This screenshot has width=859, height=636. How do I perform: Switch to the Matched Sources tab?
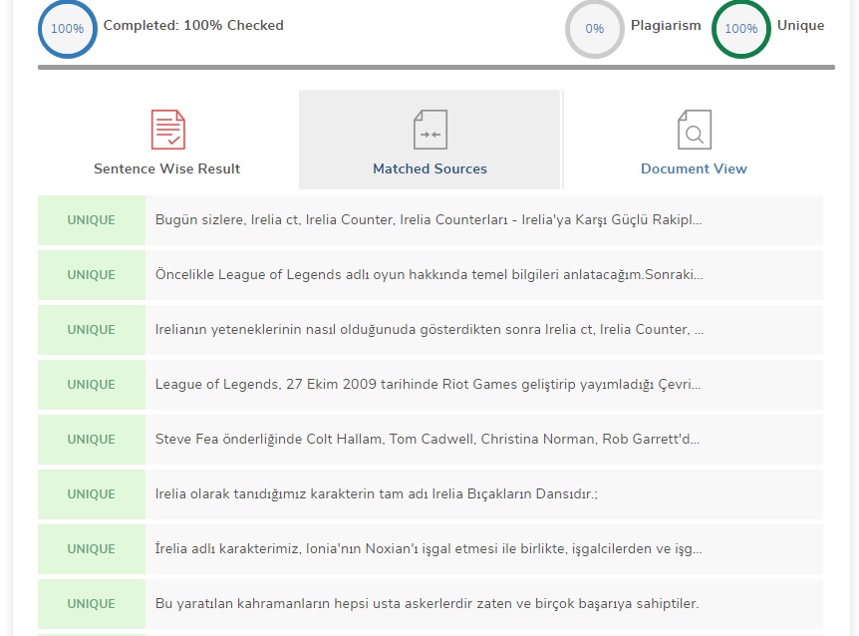[429, 168]
